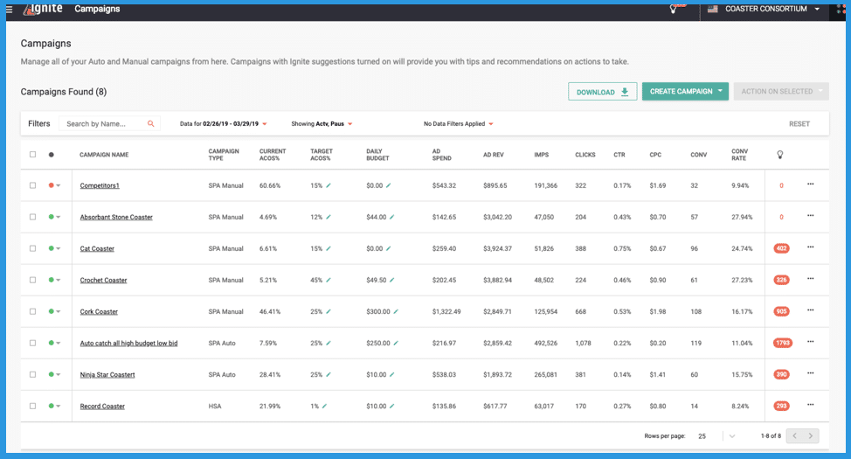Edit target ACOS pencil for Absorbant Stone Coaster
The image size is (851, 459).
329,218
